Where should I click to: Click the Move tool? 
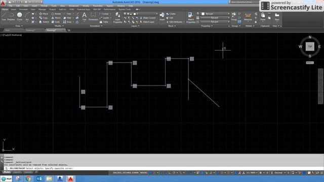[x=44, y=14]
